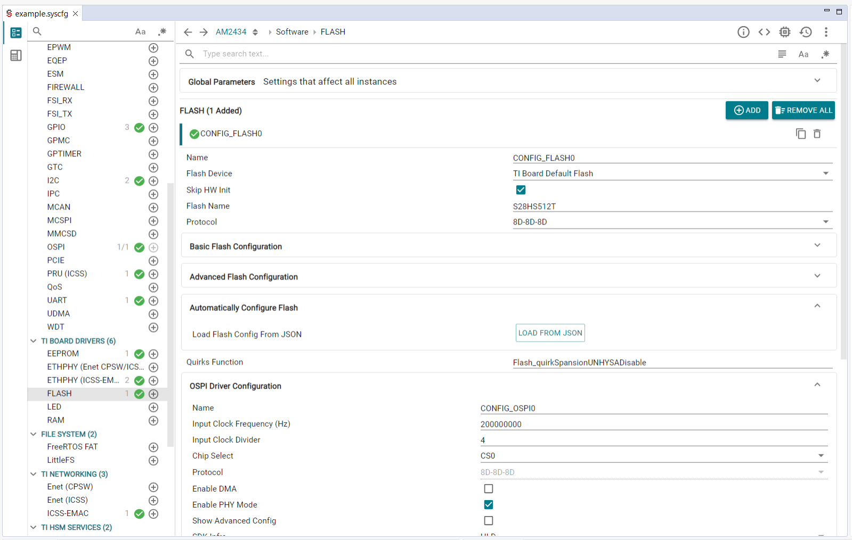The width and height of the screenshot is (852, 540).
Task: Select the example.syscfg tab
Action: (42, 14)
